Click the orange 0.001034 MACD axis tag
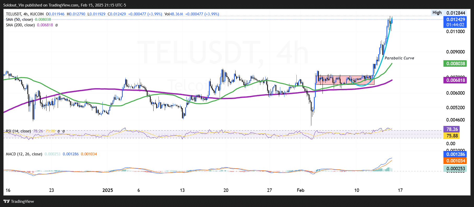 (x=455, y=161)
